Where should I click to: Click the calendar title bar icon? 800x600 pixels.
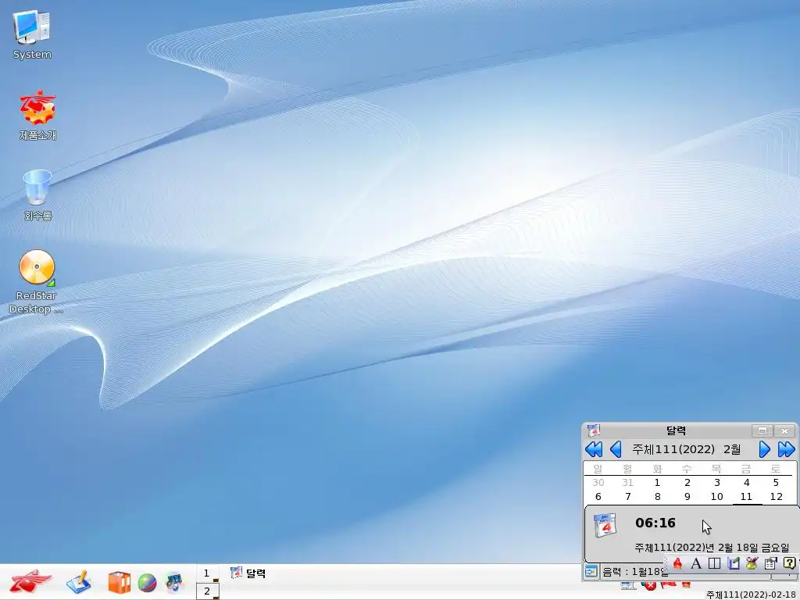click(594, 430)
